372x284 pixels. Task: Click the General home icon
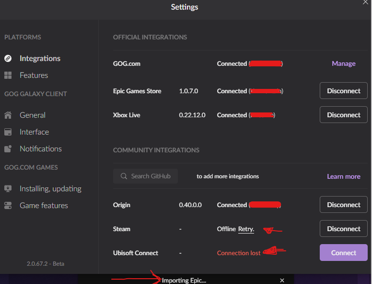[8, 115]
